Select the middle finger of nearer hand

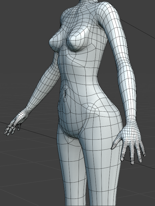132,153
